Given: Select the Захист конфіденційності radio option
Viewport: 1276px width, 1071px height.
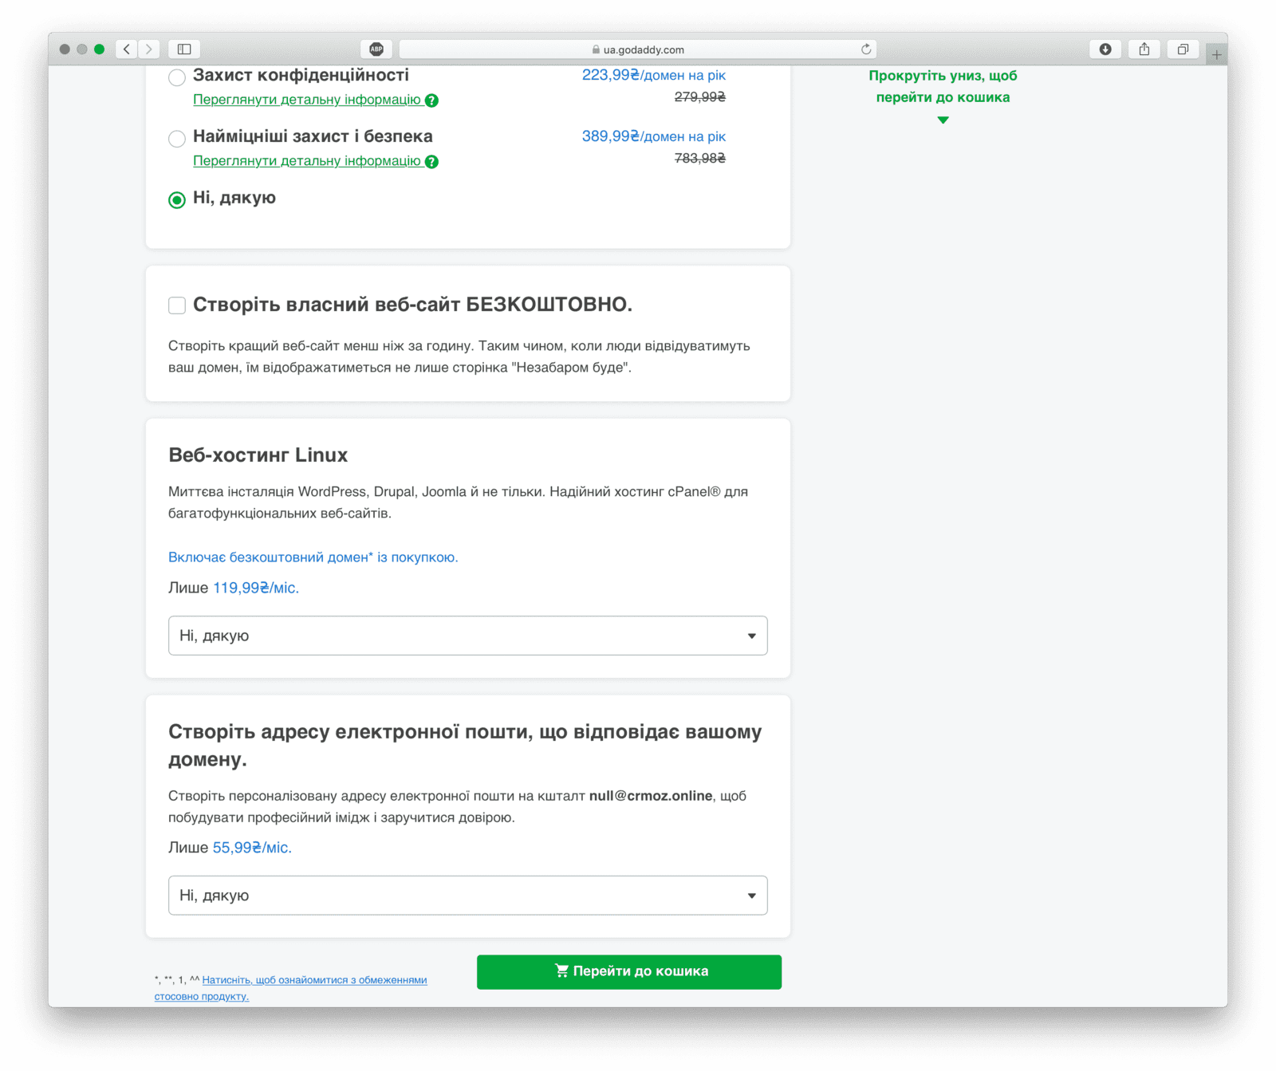Looking at the screenshot, I should [x=177, y=77].
